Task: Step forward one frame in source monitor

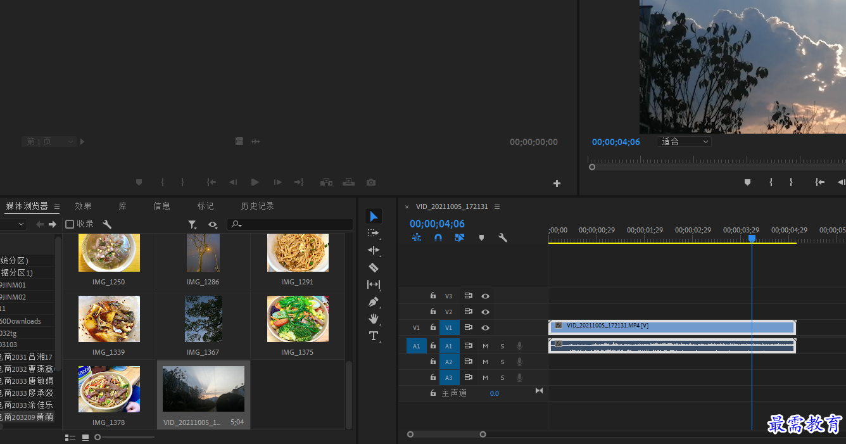Action: pyautogui.click(x=277, y=182)
